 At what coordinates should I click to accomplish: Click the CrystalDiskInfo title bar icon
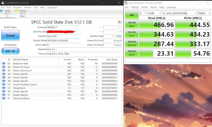3,3
